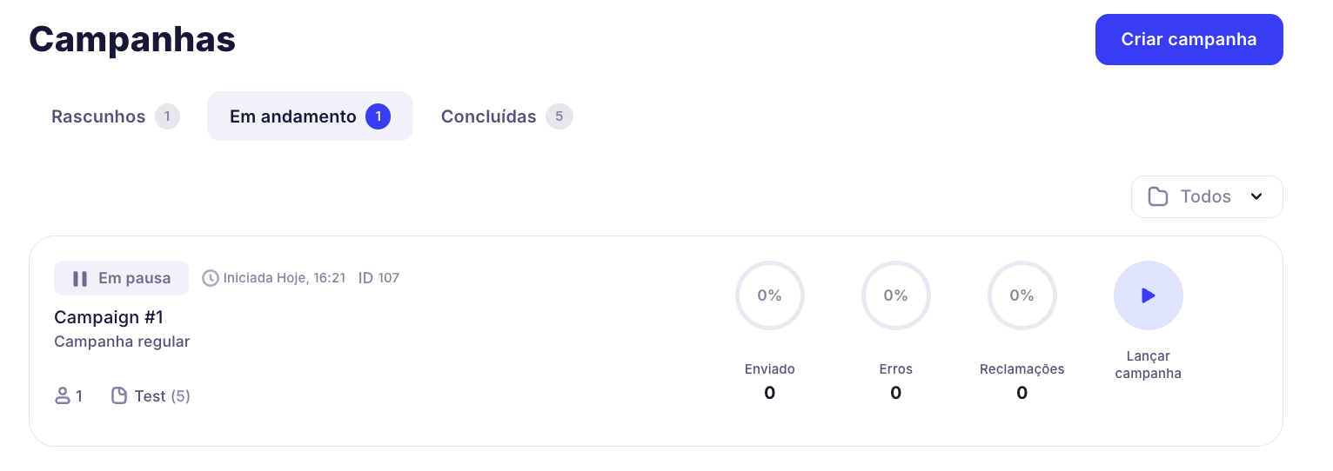
Task: Click the pause icon in Em pausa badge
Action: pyautogui.click(x=80, y=279)
